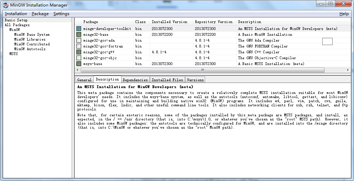Image resolution: width=354 pixels, height=181 pixels.
Task: Click the bold description heading in the pane
Action: point(135,87)
